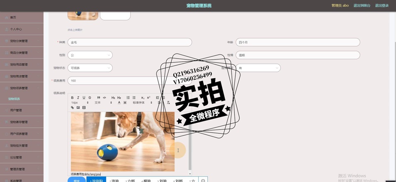Click the 年龄 input field with 四个月
396x182 pixels.
tap(298, 42)
